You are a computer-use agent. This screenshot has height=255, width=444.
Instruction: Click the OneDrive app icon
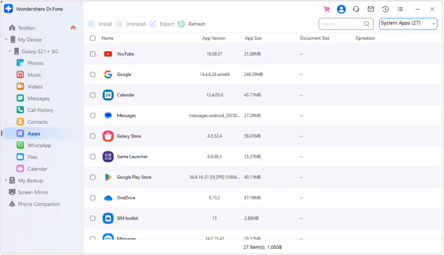pos(108,198)
